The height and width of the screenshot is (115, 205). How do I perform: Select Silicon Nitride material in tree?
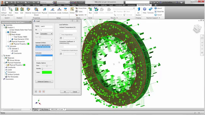(15, 60)
